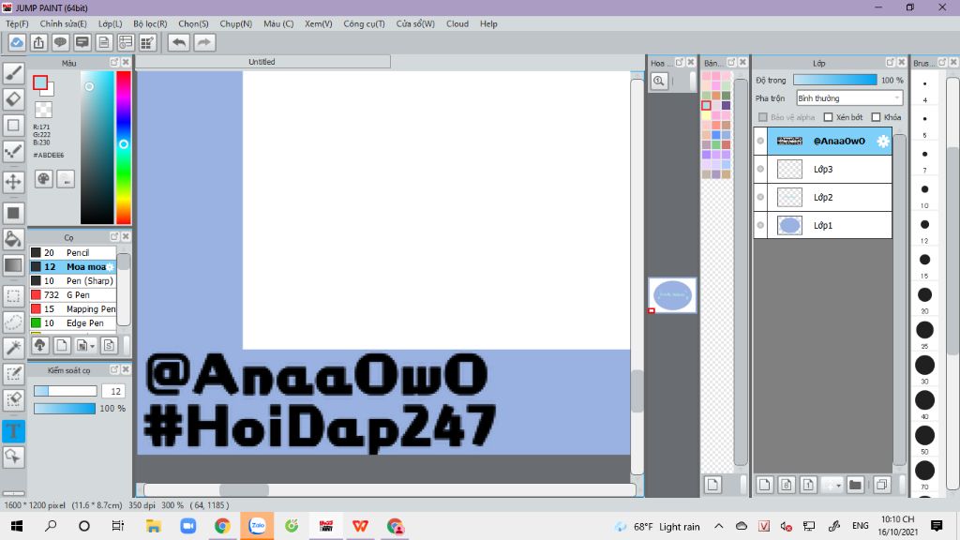Adjust brush size slider in Kiểm soát cọ

pyautogui.click(x=65, y=391)
